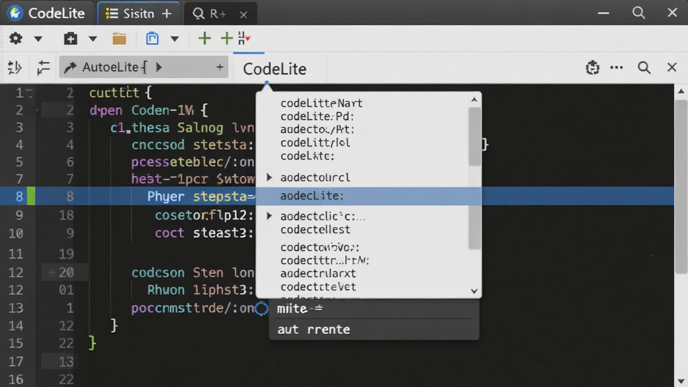Screen dimensions: 688x387
Task: Click the search magnifier in panel header
Action: tap(644, 68)
